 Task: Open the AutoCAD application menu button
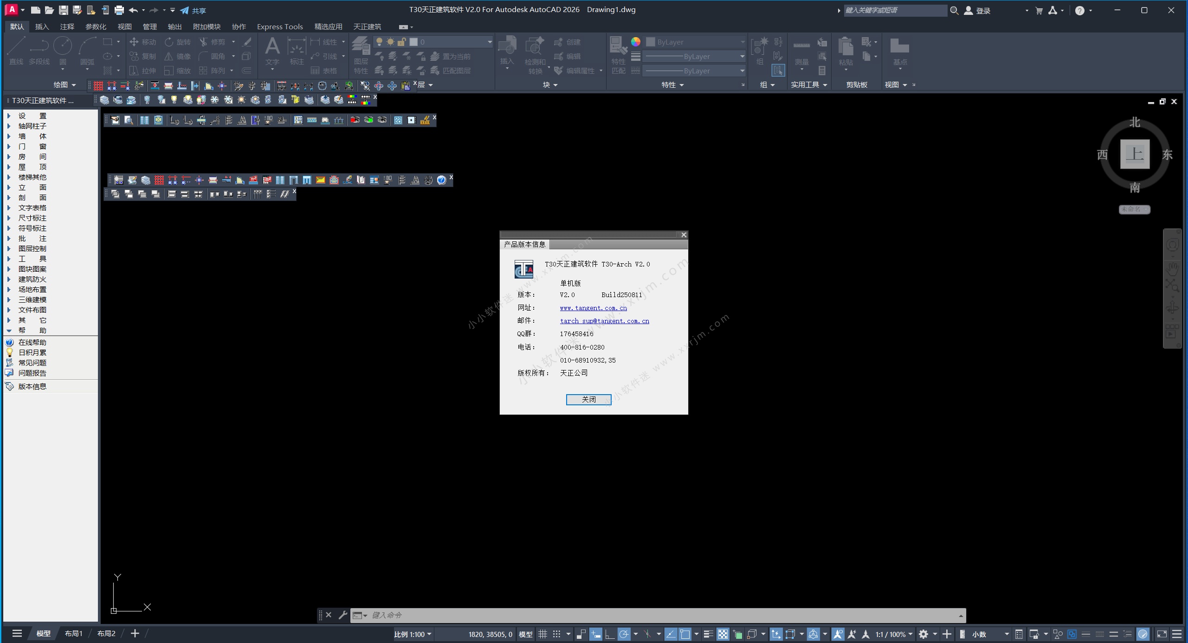12,9
